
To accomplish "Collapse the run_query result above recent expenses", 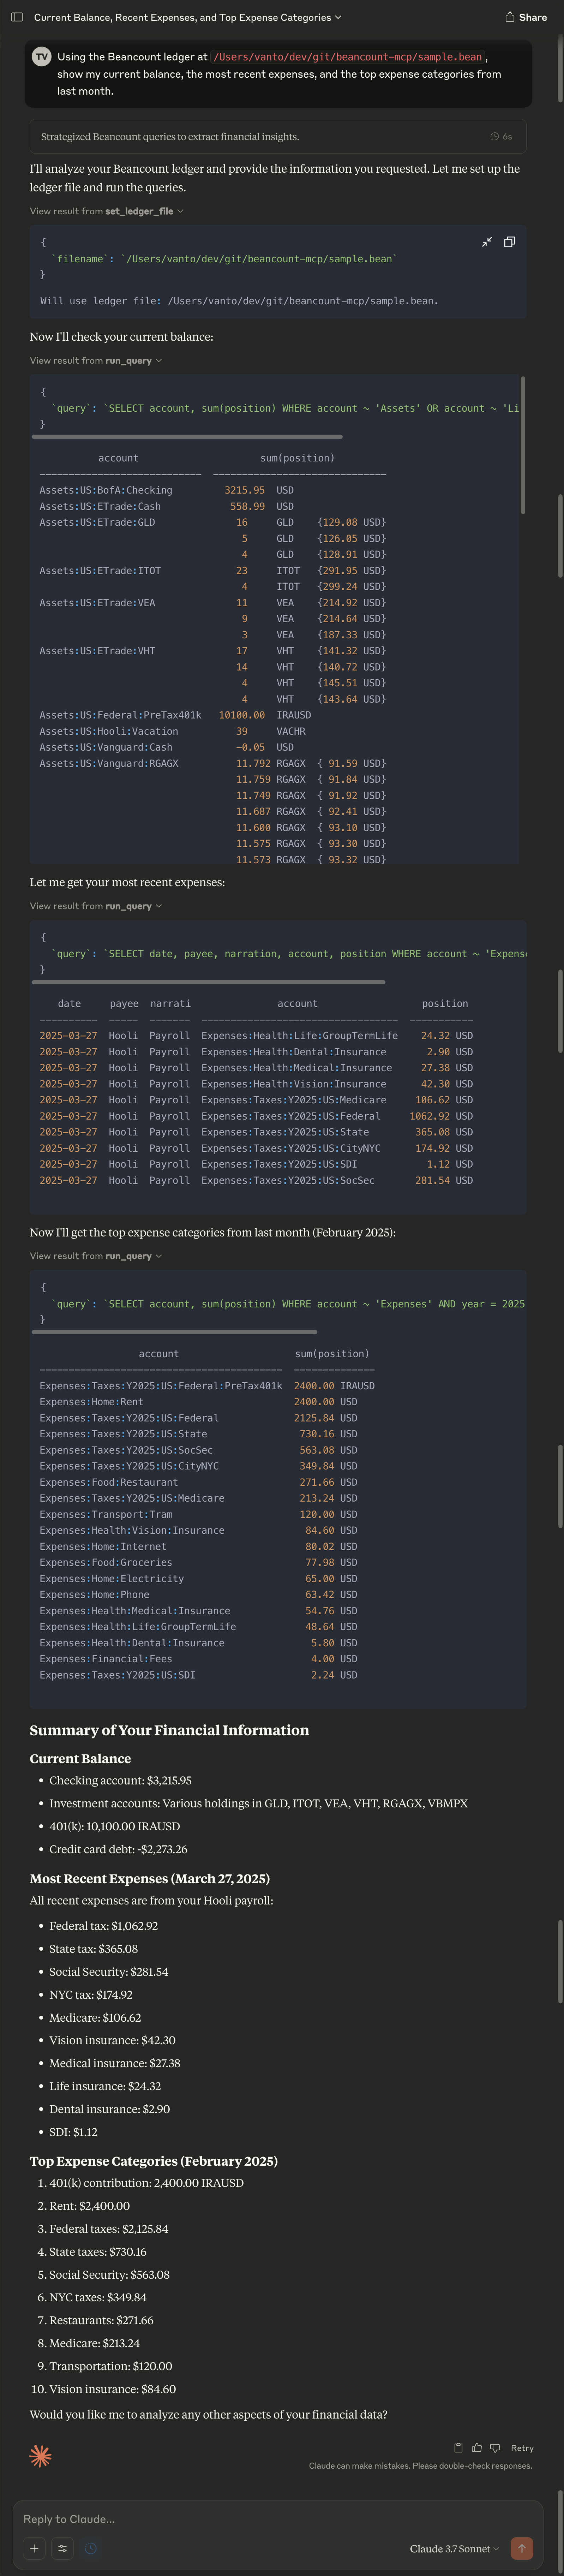I will 96,906.
